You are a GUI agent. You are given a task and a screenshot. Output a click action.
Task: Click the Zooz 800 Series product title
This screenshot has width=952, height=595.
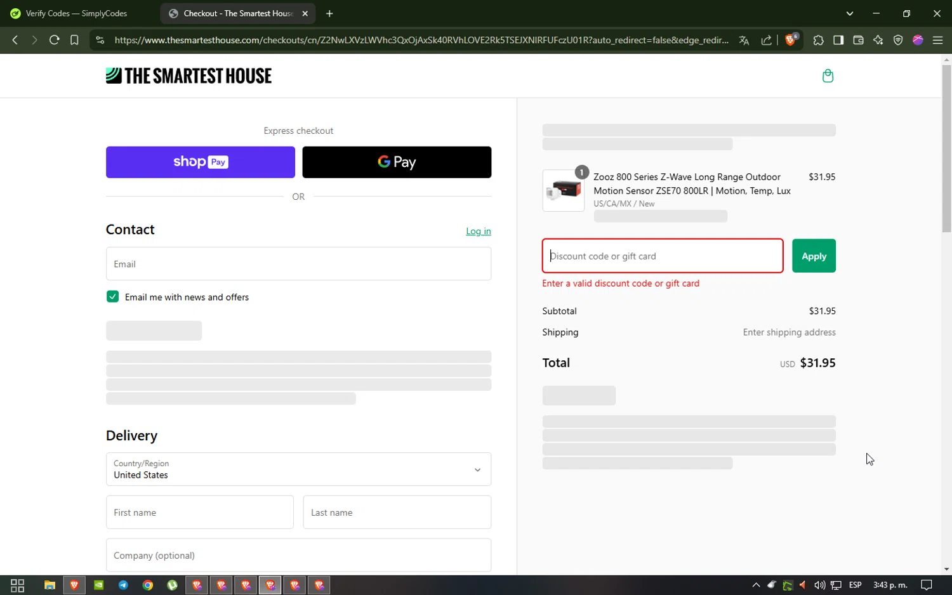(692, 184)
